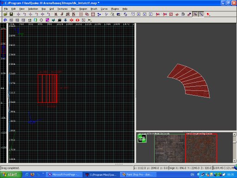
Task: Click the square with diagonal line icon
Action: pyautogui.click(x=83, y=20)
